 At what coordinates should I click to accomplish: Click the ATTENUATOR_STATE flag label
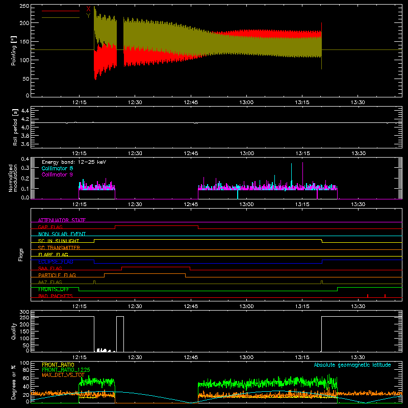[62, 220]
